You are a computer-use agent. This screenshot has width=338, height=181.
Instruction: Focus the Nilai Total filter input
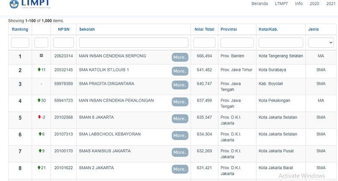tap(204, 43)
